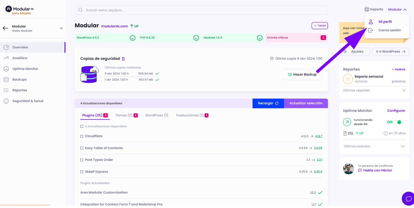Click the Modular DS logo
Screen dimensions: 414x208
point(20,11)
